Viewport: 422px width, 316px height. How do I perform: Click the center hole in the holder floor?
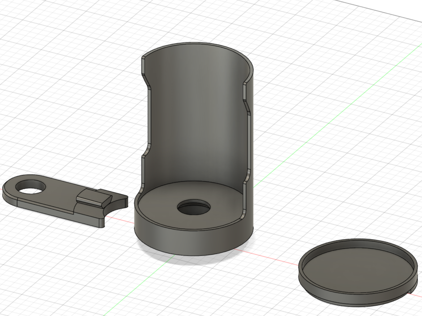(x=194, y=207)
